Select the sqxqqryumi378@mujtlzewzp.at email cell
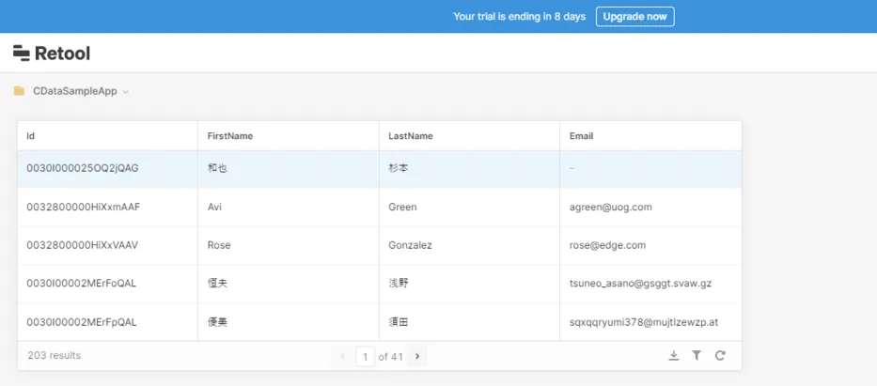877x386 pixels. tap(644, 322)
